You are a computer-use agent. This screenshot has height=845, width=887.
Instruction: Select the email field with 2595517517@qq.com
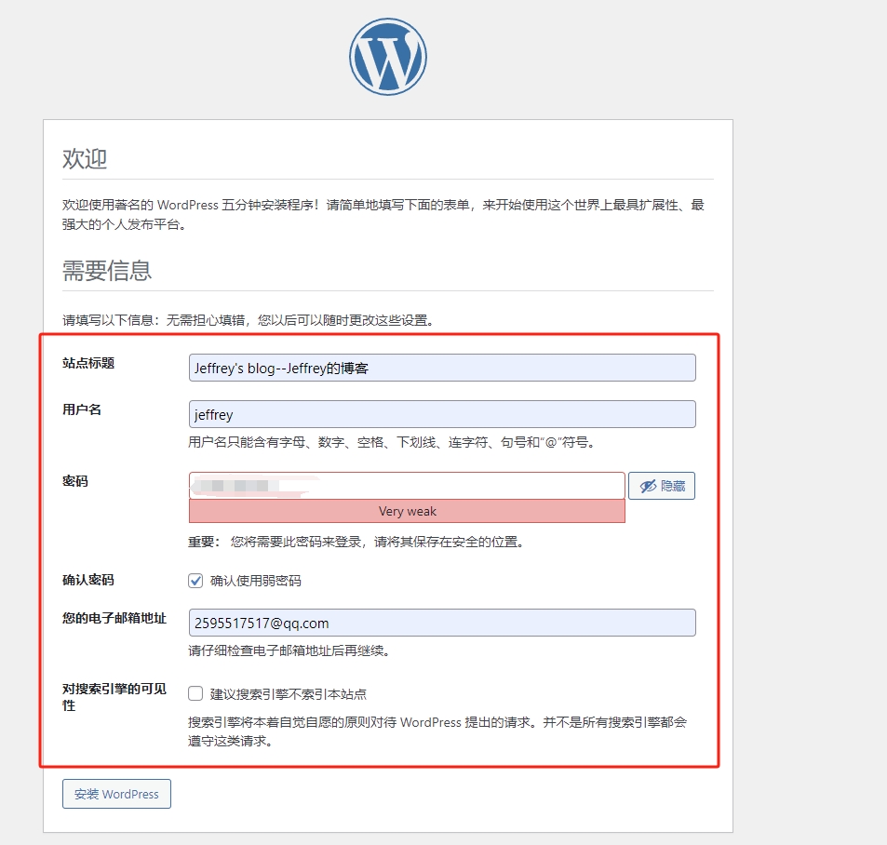point(442,623)
